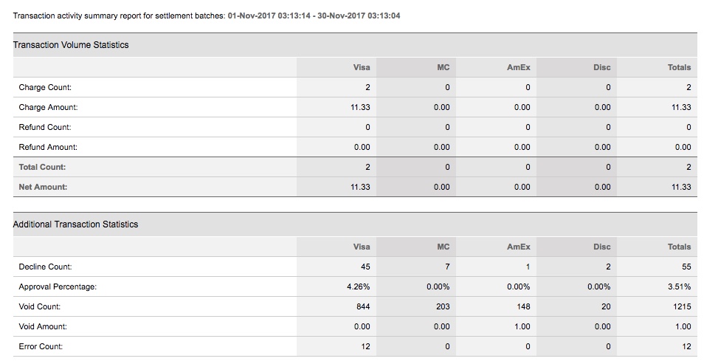The image size is (704, 364).
Task: Select the Charge Count row label
Action: (45, 88)
